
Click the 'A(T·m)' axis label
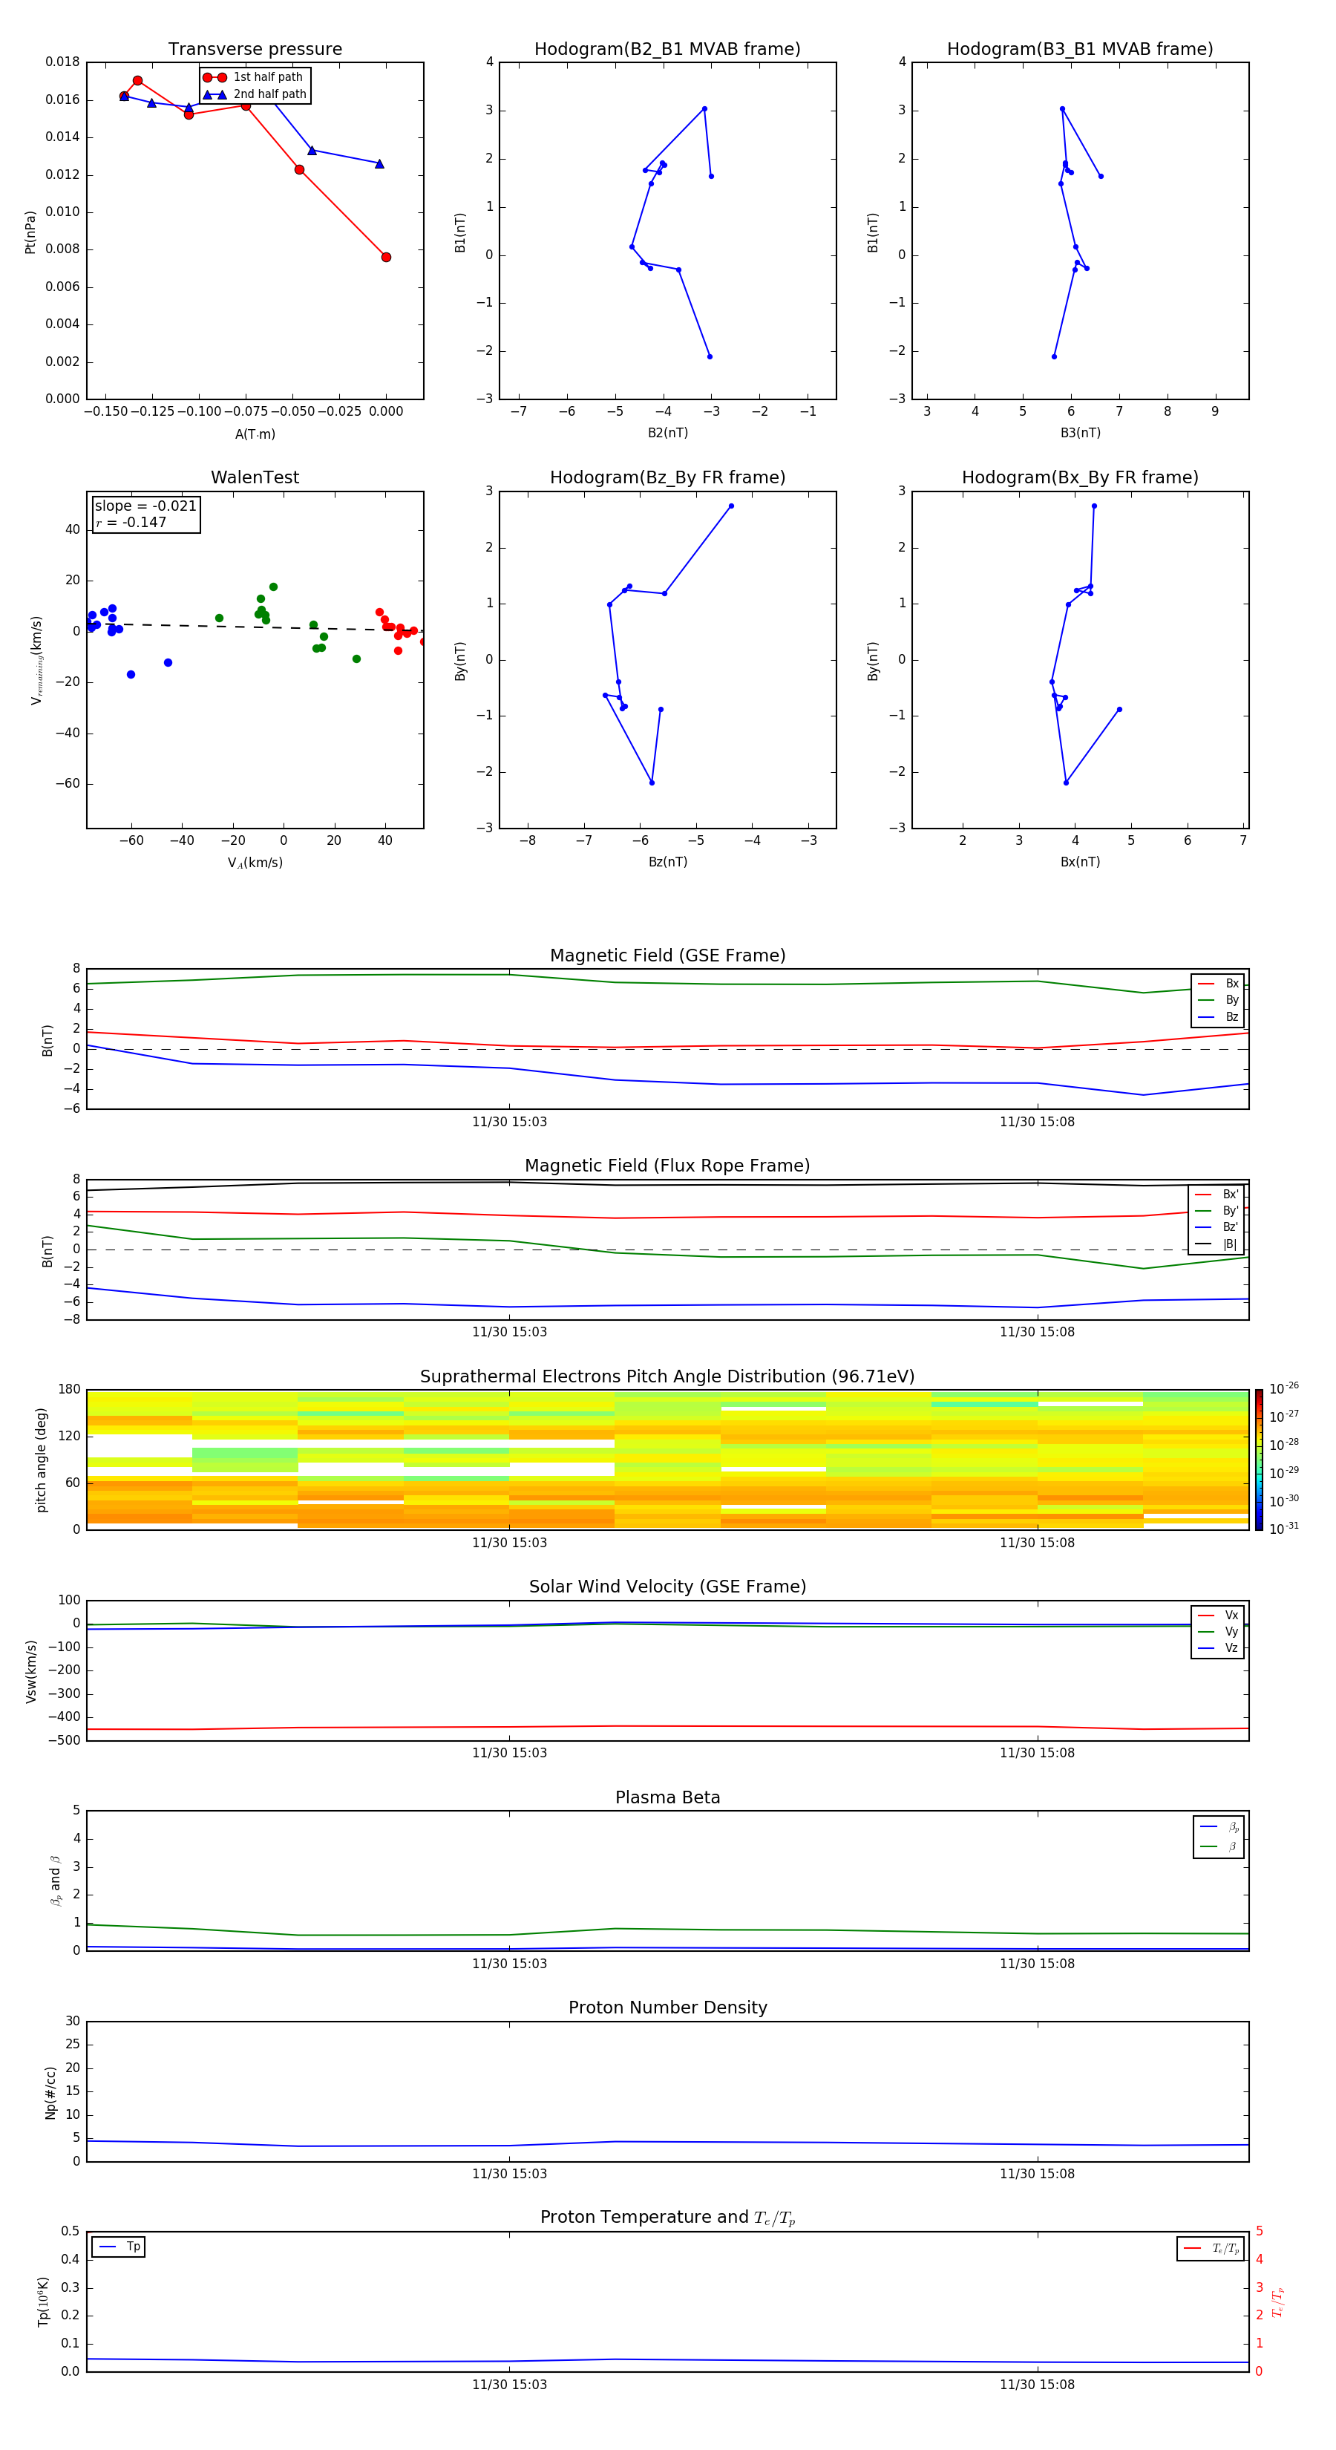coord(255,434)
